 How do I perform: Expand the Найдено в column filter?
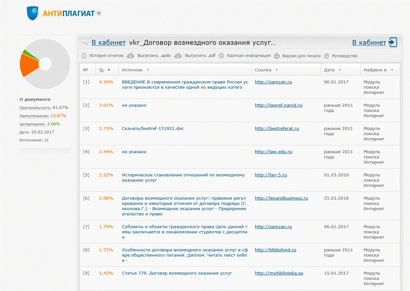pos(392,70)
